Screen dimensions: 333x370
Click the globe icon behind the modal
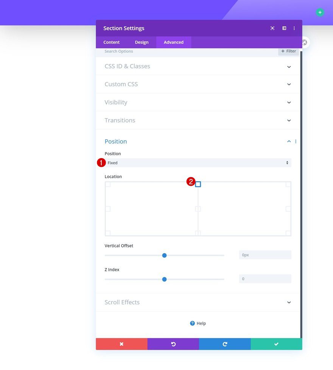point(305,42)
